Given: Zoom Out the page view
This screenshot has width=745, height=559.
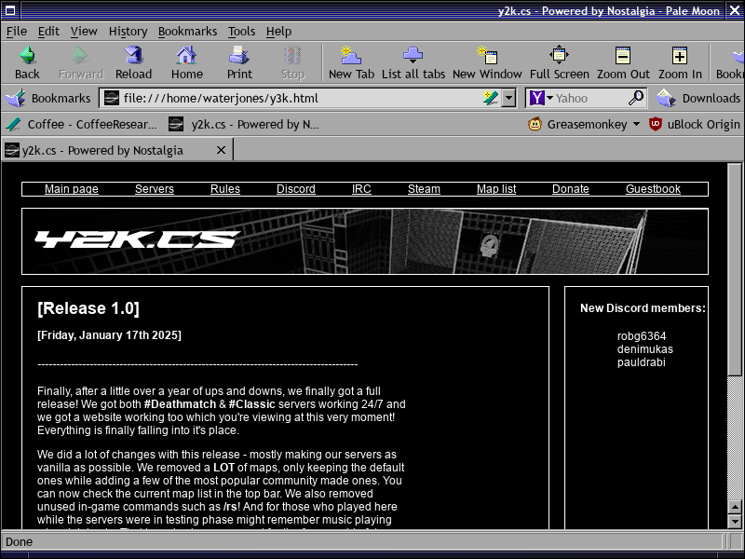Looking at the screenshot, I should click(x=623, y=62).
